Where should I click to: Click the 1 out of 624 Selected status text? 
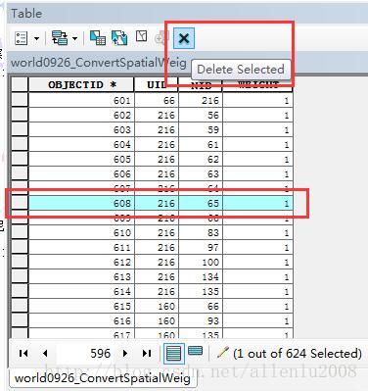pyautogui.click(x=298, y=353)
